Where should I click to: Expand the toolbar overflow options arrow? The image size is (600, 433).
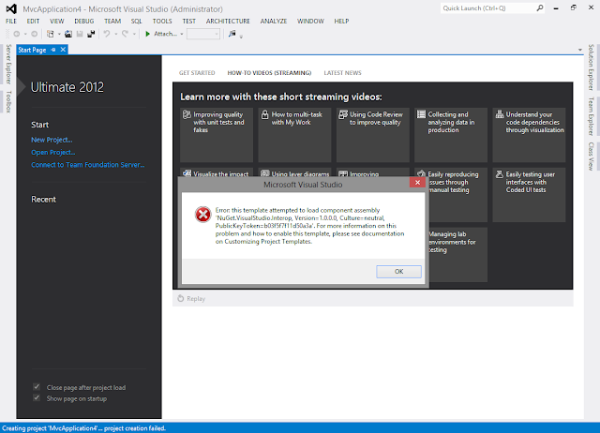point(241,37)
